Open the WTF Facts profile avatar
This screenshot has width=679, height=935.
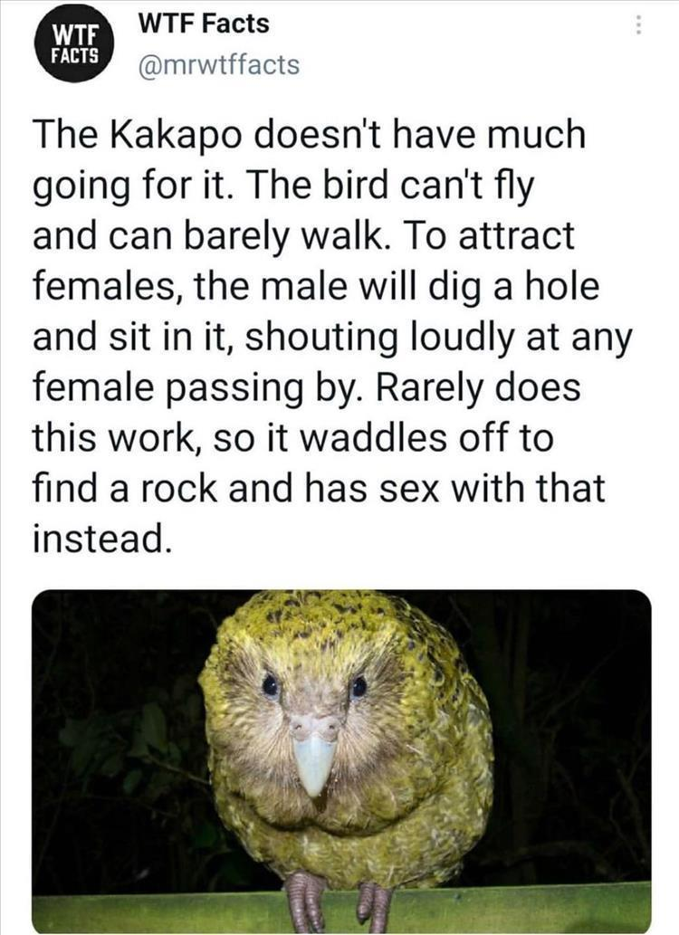click(74, 43)
